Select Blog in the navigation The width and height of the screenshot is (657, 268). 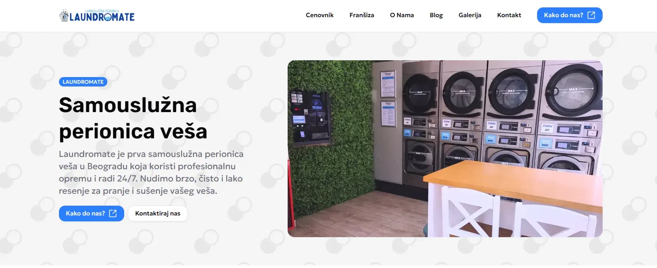point(436,15)
